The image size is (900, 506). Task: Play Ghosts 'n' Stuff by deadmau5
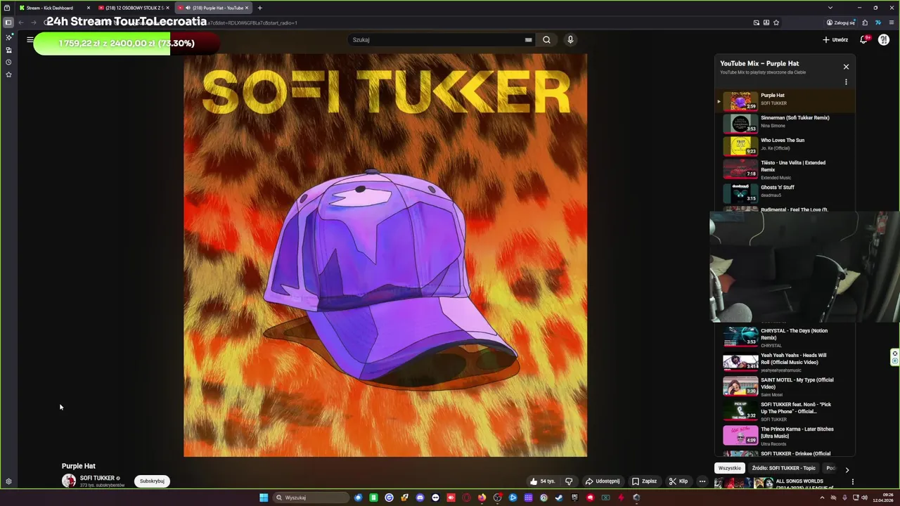coord(786,193)
